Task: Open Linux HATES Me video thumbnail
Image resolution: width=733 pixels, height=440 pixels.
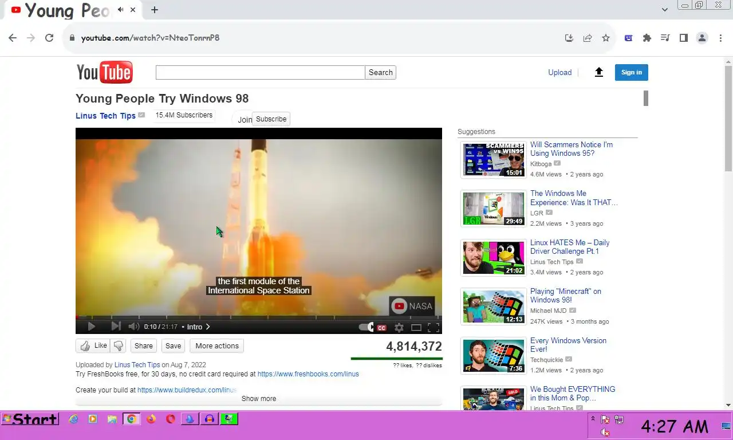Action: [493, 258]
